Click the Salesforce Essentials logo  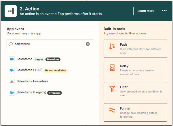[x=12, y=81]
